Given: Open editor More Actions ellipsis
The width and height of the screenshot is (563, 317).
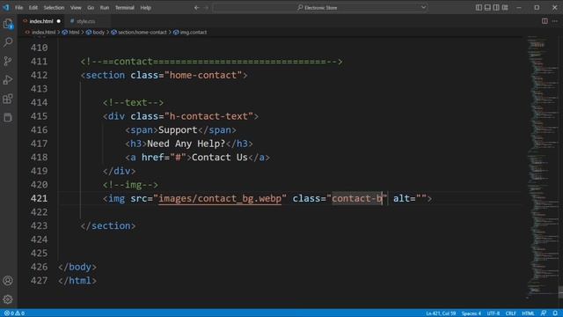Looking at the screenshot, I should [555, 21].
